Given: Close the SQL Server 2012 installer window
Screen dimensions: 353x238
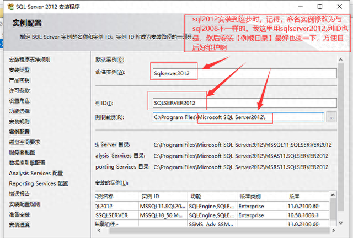Looking at the screenshot, I should (340, 7).
